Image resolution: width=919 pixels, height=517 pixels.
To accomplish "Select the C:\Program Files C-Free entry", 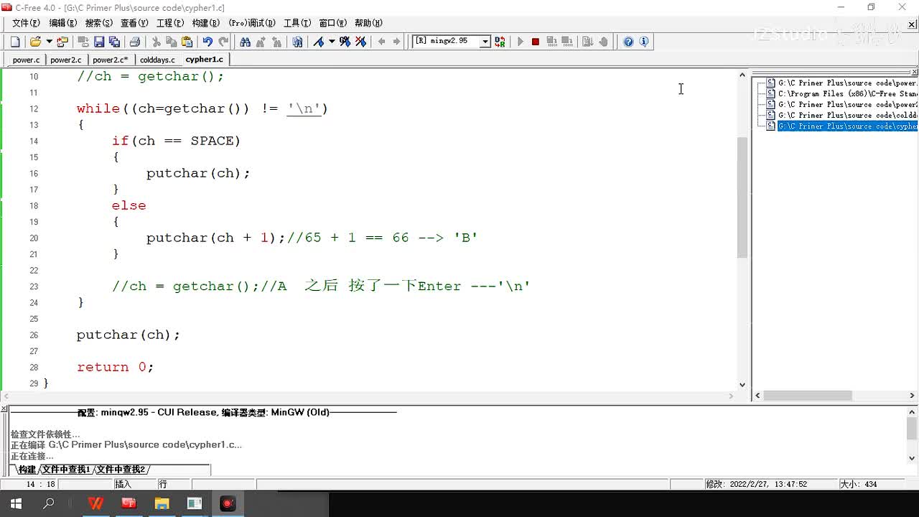I will point(847,94).
